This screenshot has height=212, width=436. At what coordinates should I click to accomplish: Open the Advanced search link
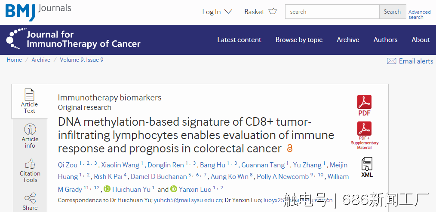419,15
